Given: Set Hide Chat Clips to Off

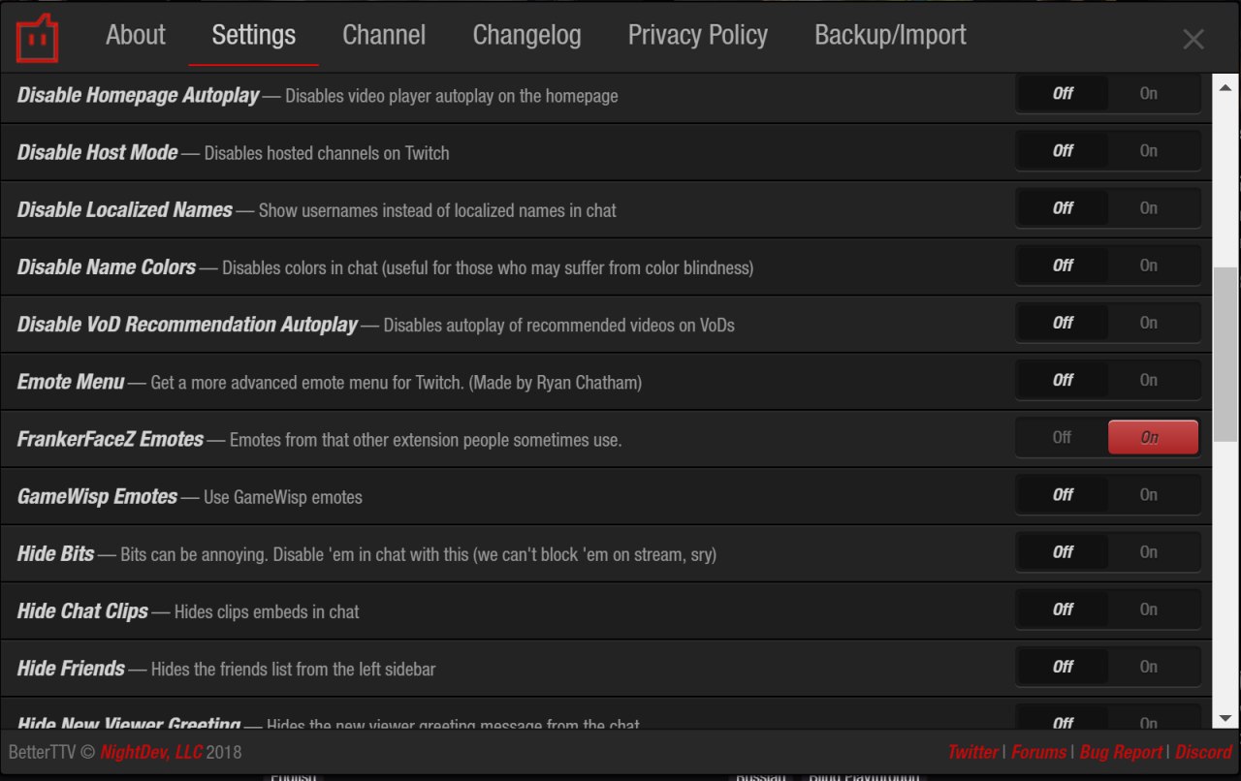Looking at the screenshot, I should point(1063,609).
